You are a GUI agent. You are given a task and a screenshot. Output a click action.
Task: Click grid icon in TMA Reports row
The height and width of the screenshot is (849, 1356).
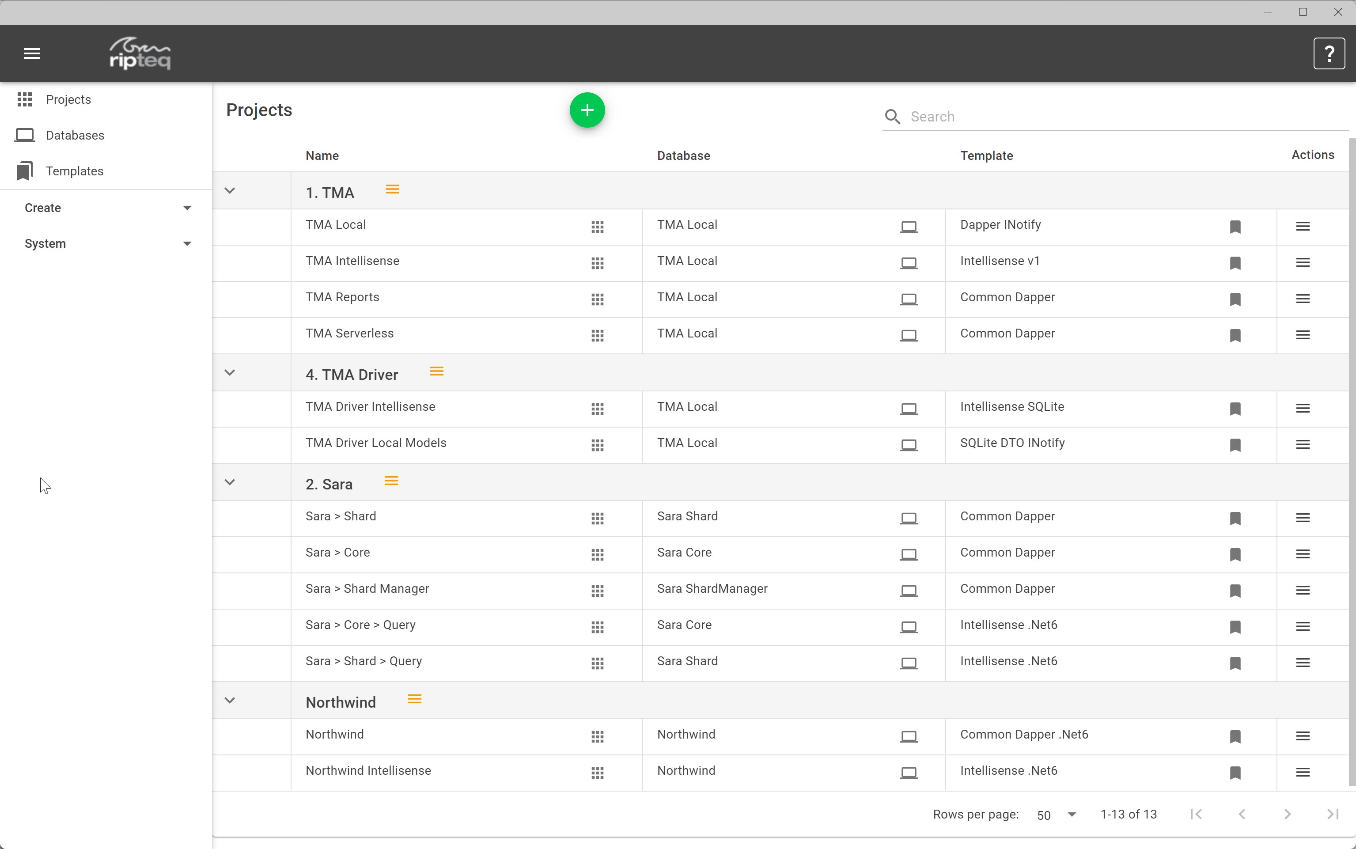(x=598, y=299)
